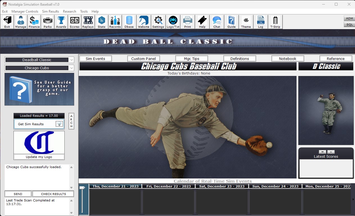The height and width of the screenshot is (216, 355).
Task: Click the lightbulb icon beside Get Sim Results
Action: click(x=59, y=124)
